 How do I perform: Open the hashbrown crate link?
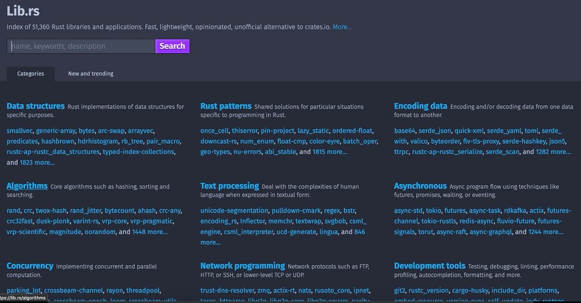(x=58, y=141)
